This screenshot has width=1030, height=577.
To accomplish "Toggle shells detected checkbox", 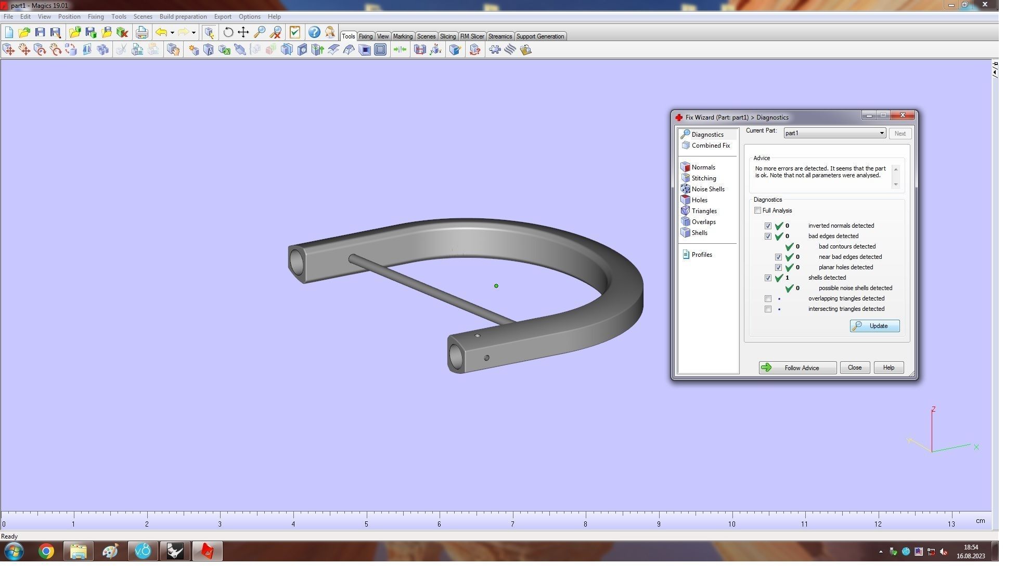I will [768, 278].
